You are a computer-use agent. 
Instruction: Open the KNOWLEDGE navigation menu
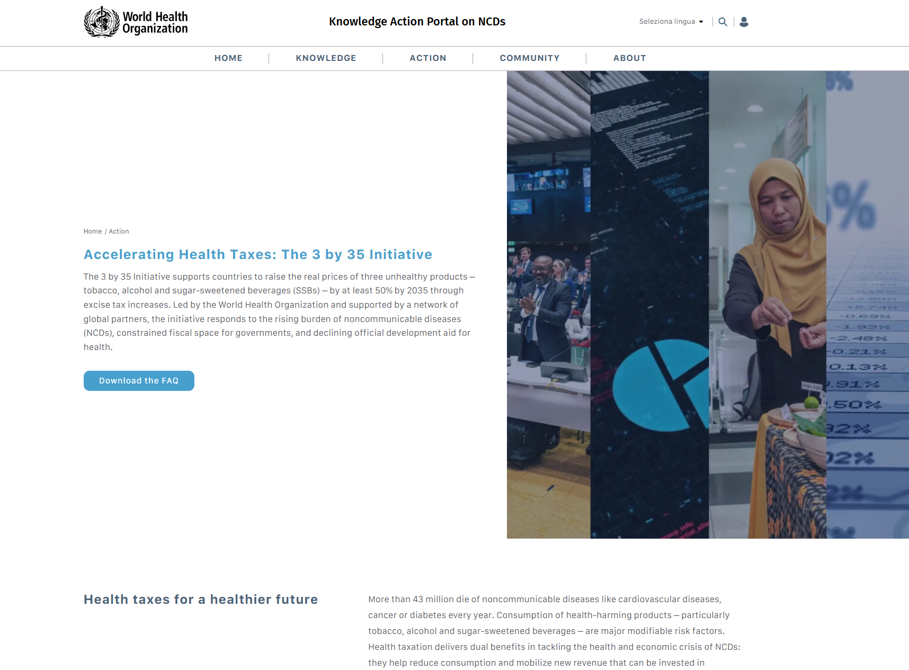(326, 58)
